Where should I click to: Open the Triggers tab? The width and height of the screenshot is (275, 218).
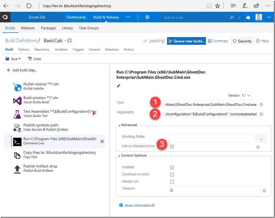coord(78,49)
